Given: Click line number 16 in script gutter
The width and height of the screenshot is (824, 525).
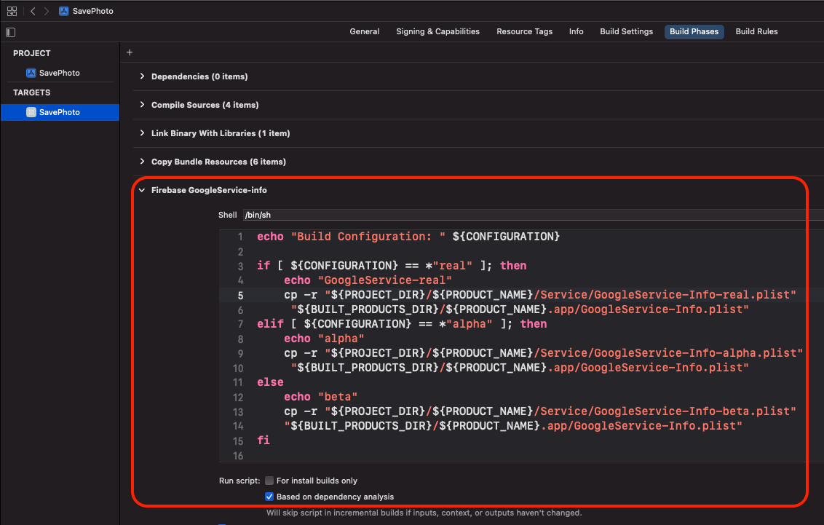Looking at the screenshot, I should pyautogui.click(x=238, y=456).
